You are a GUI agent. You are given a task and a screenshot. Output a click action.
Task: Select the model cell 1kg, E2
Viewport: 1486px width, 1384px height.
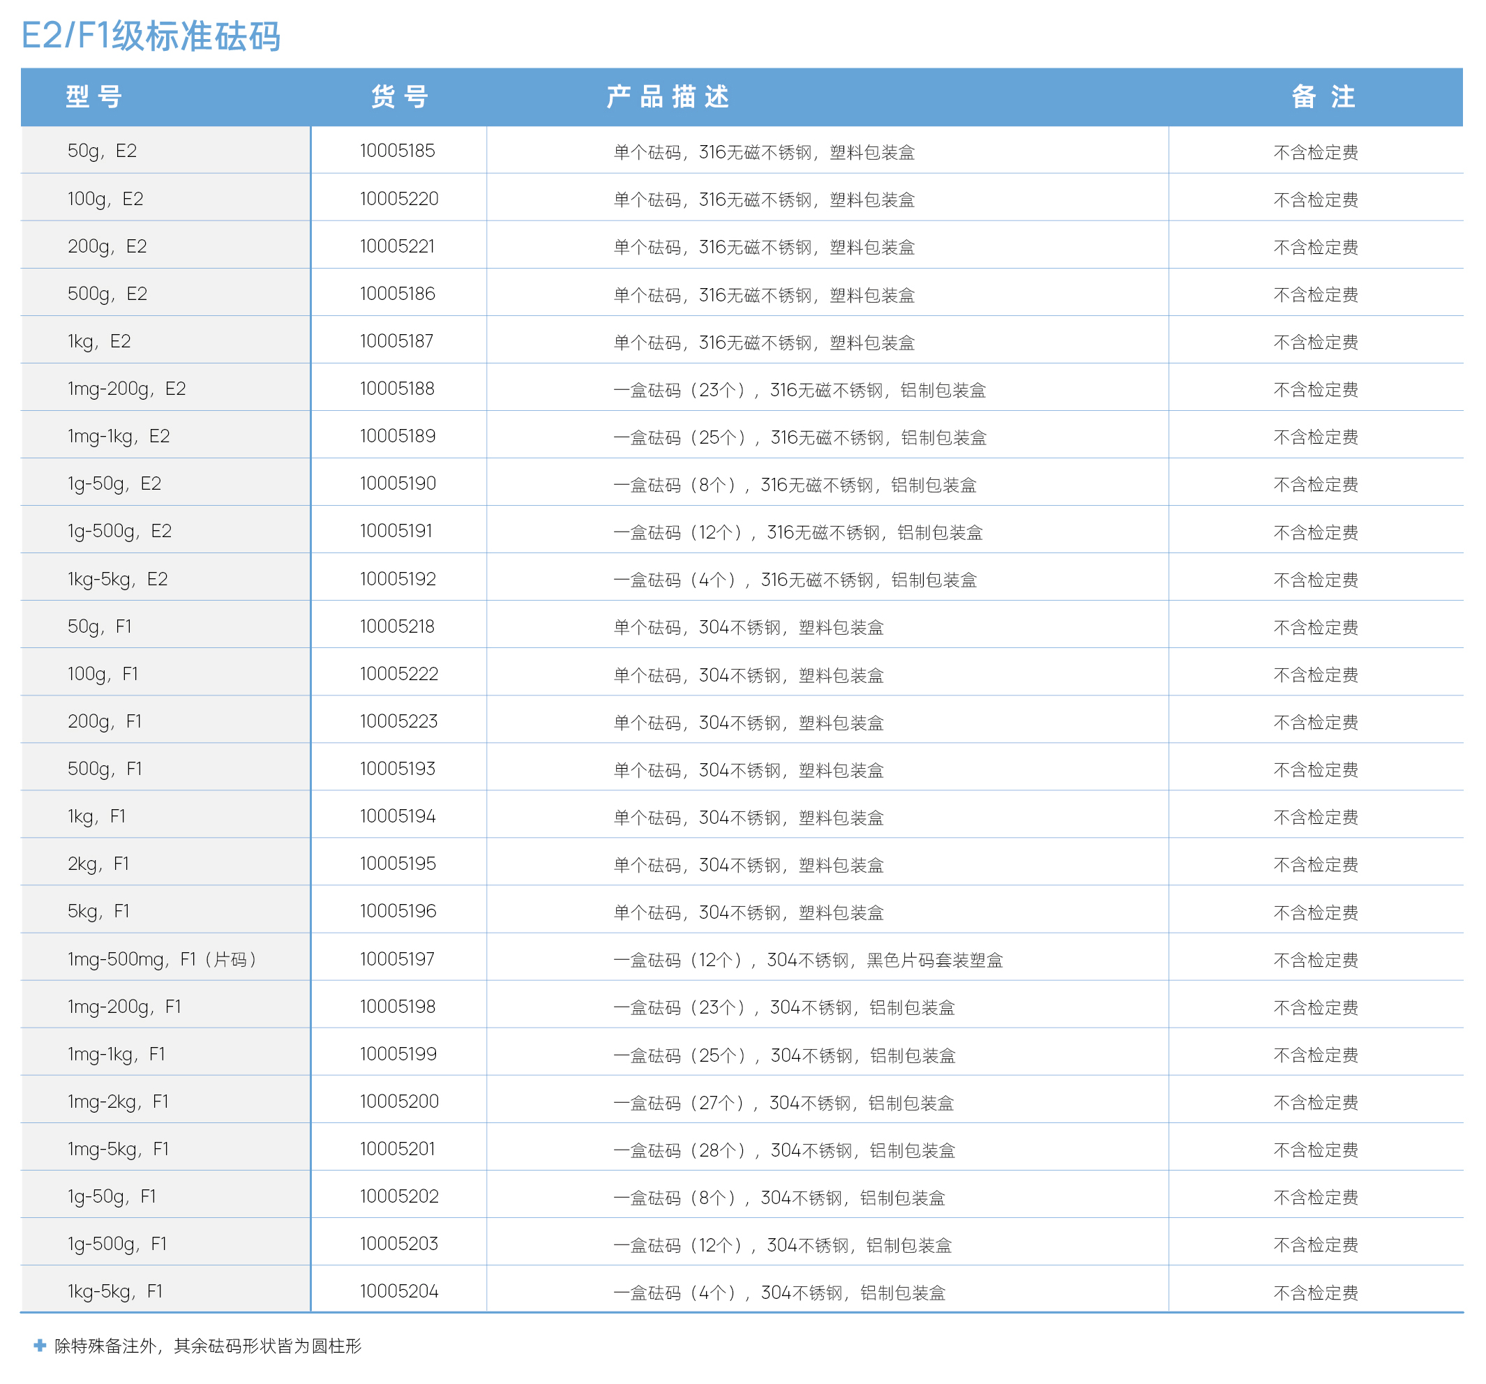(x=99, y=342)
